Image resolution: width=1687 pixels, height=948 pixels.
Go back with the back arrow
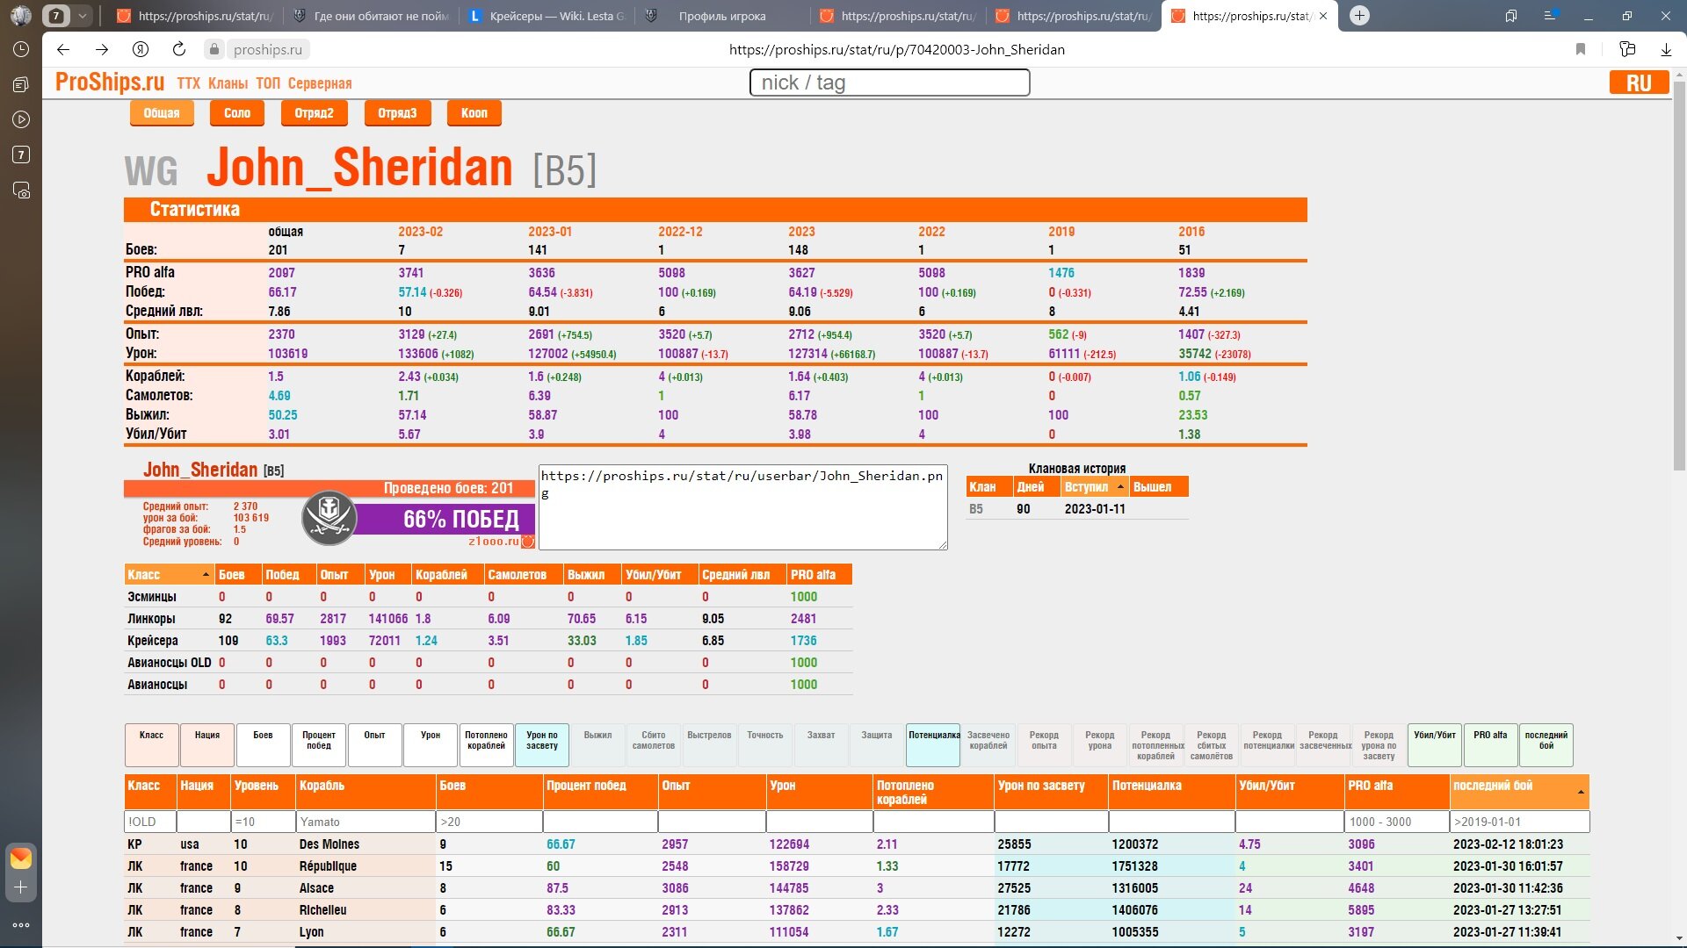63,50
